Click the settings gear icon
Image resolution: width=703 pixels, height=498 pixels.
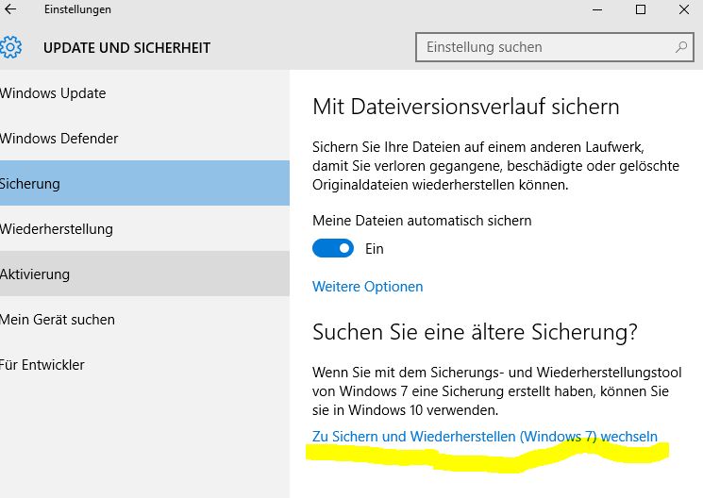[x=10, y=47]
